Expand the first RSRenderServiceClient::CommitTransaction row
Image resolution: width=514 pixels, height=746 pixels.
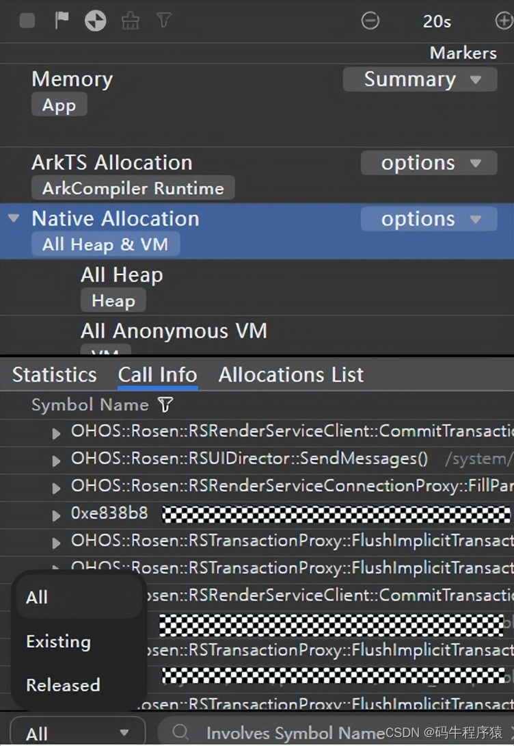click(x=56, y=433)
